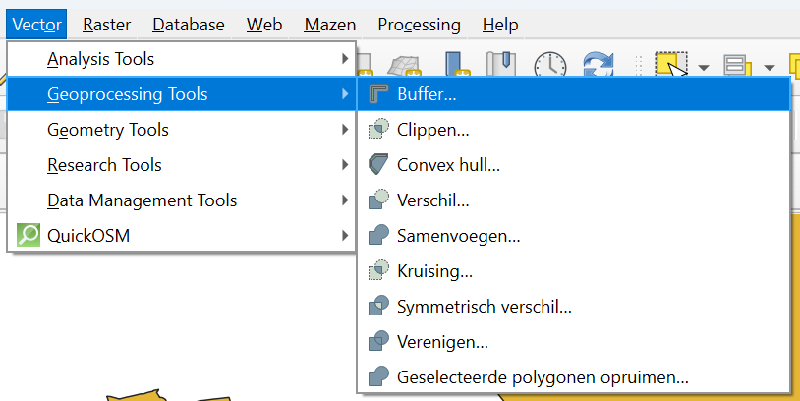This screenshot has width=800, height=401.
Task: Click the Kruising tool icon
Action: point(378,270)
